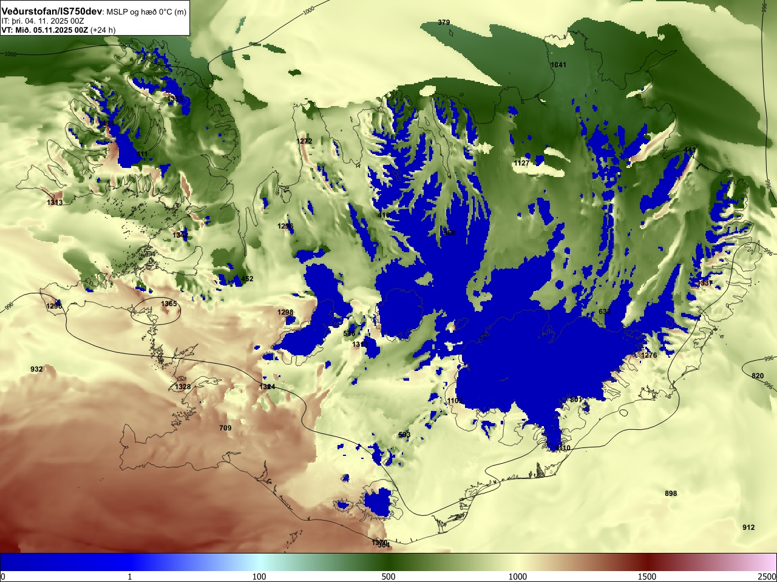Click the Veðurstofan/IS750dev map title
The height and width of the screenshot is (582, 777).
point(52,12)
